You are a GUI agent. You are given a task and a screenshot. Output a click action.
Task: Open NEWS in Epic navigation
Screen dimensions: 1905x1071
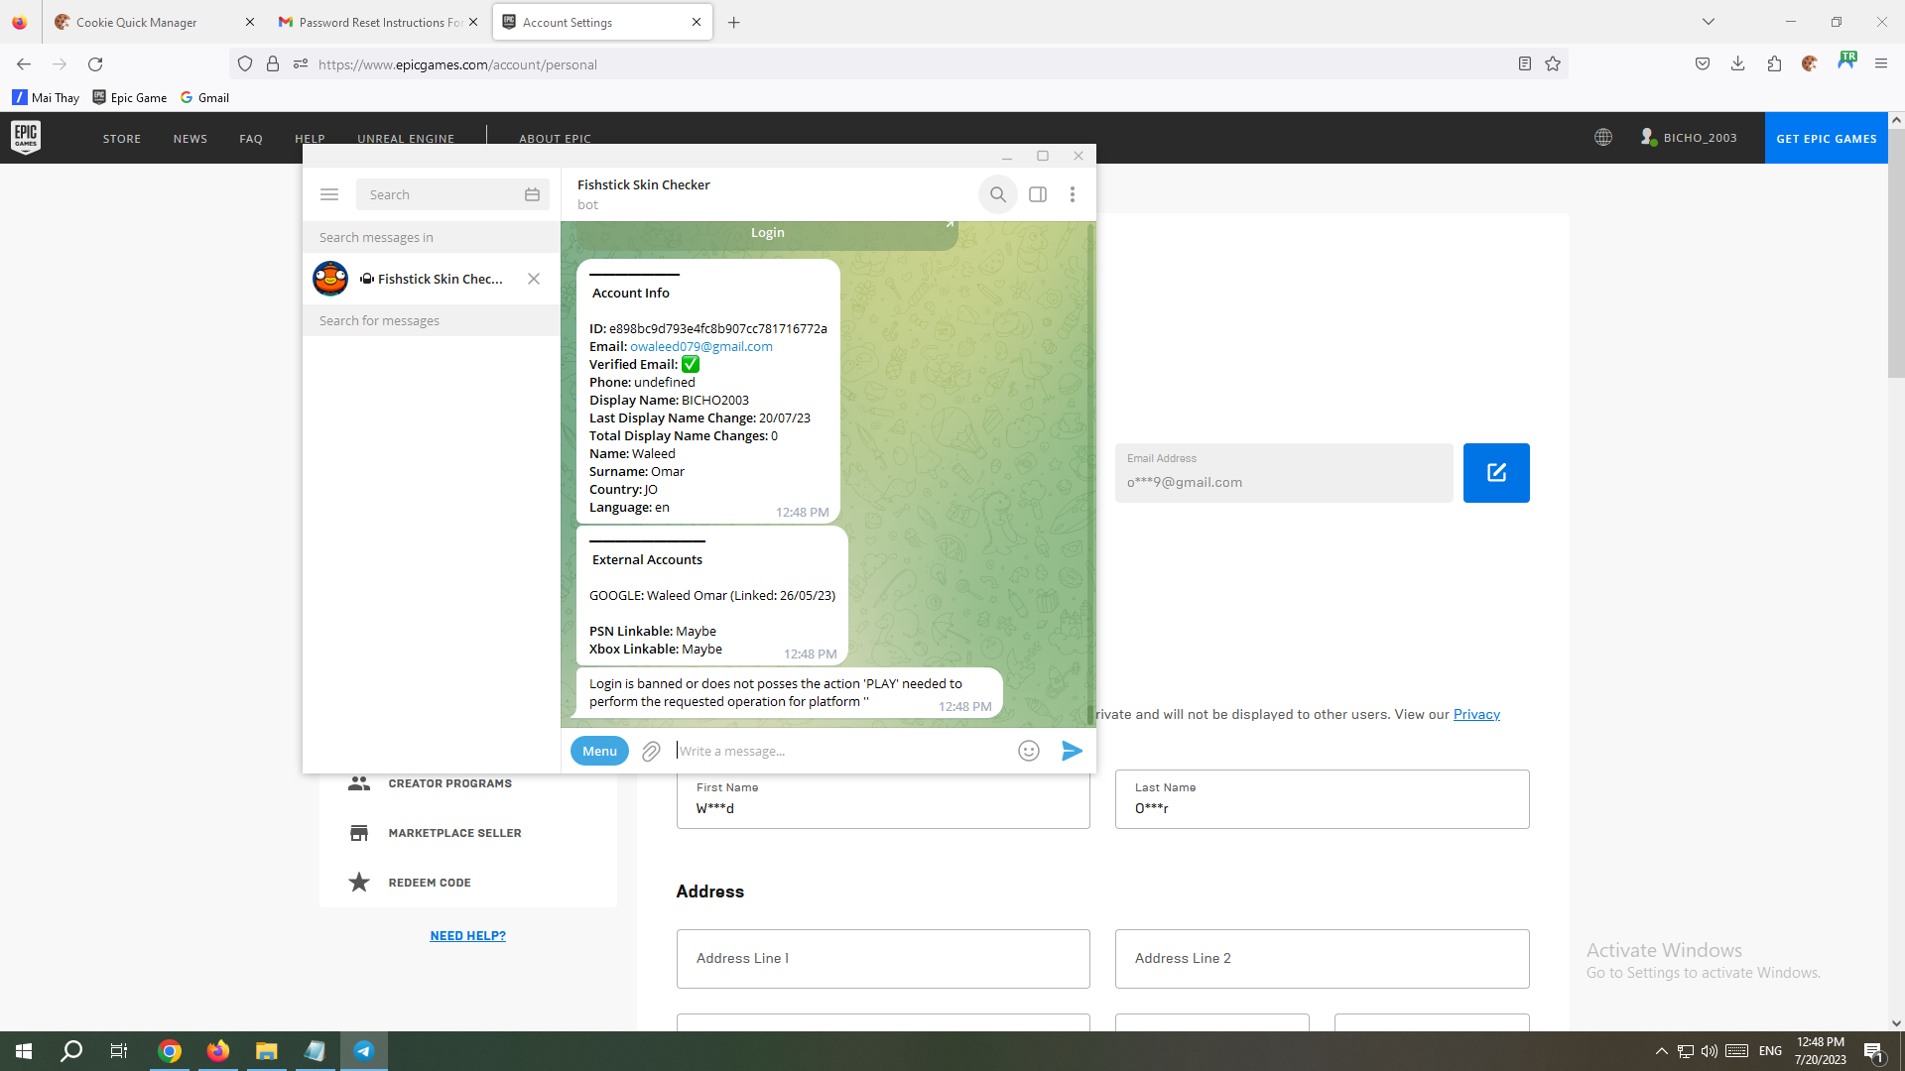click(x=190, y=139)
